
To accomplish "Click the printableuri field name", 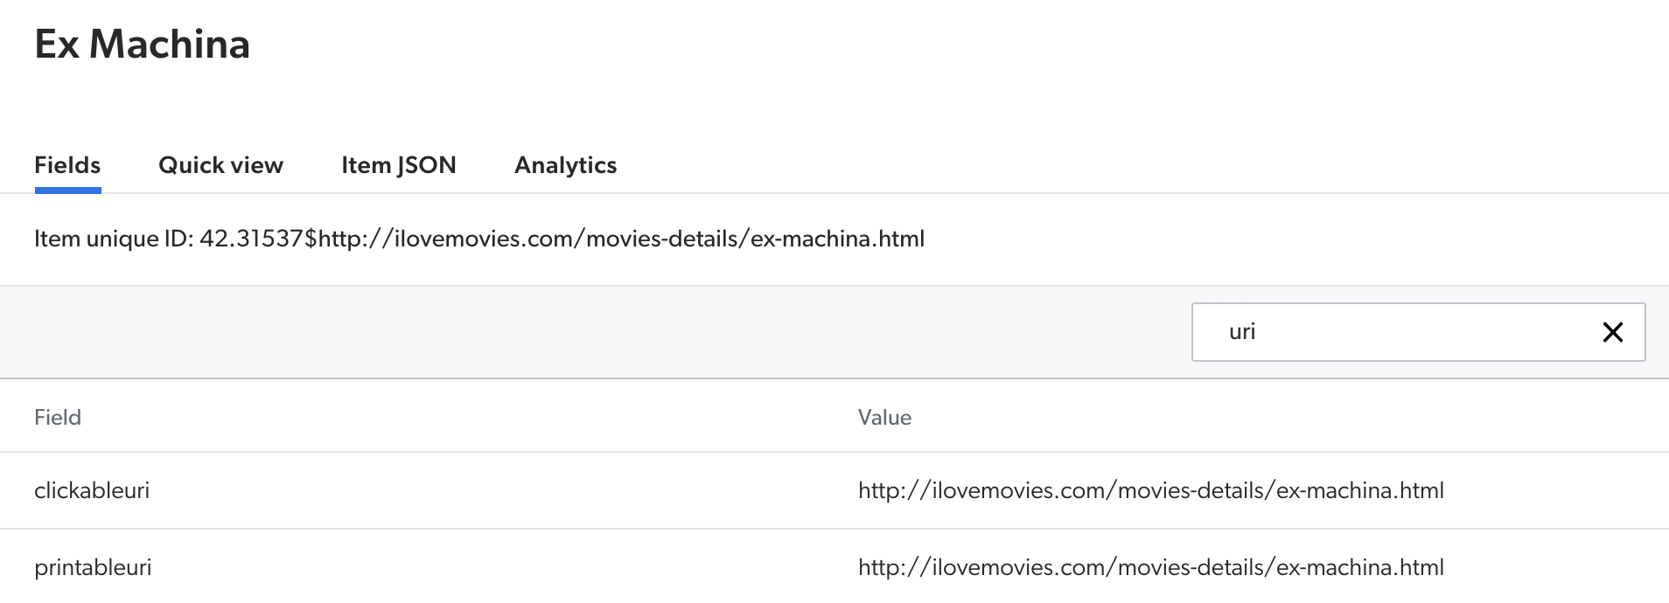I will tap(93, 567).
